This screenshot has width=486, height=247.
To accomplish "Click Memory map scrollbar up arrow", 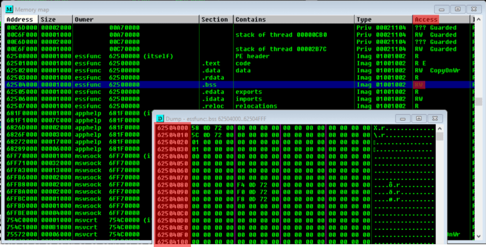I will pos(478,19).
